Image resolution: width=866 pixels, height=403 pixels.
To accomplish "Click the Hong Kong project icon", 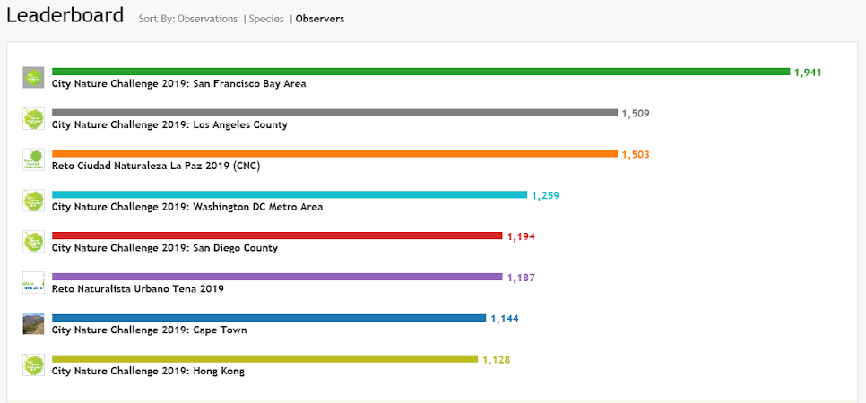I will click(x=33, y=364).
